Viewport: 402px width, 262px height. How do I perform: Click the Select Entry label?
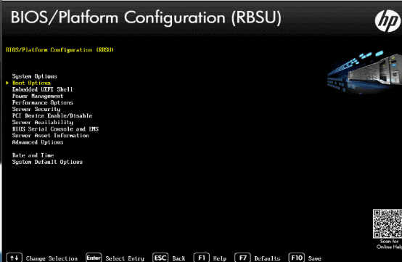click(x=125, y=258)
